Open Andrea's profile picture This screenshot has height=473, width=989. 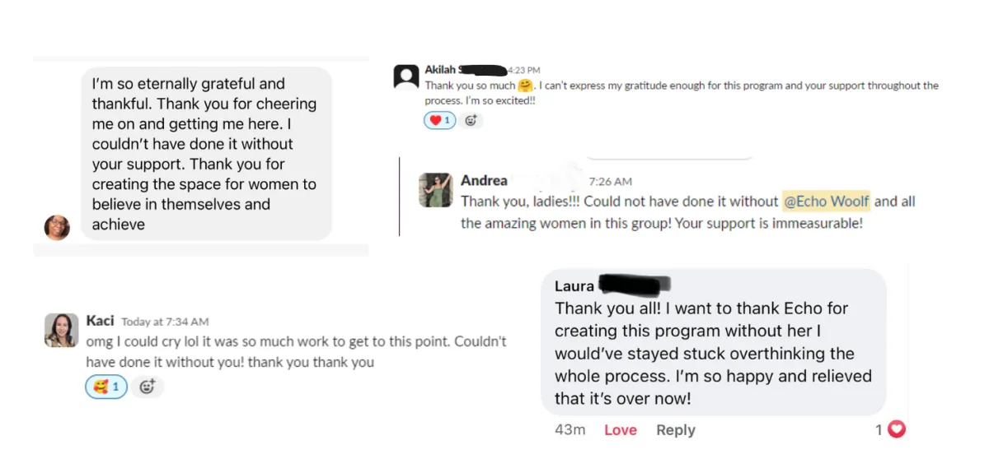click(436, 190)
